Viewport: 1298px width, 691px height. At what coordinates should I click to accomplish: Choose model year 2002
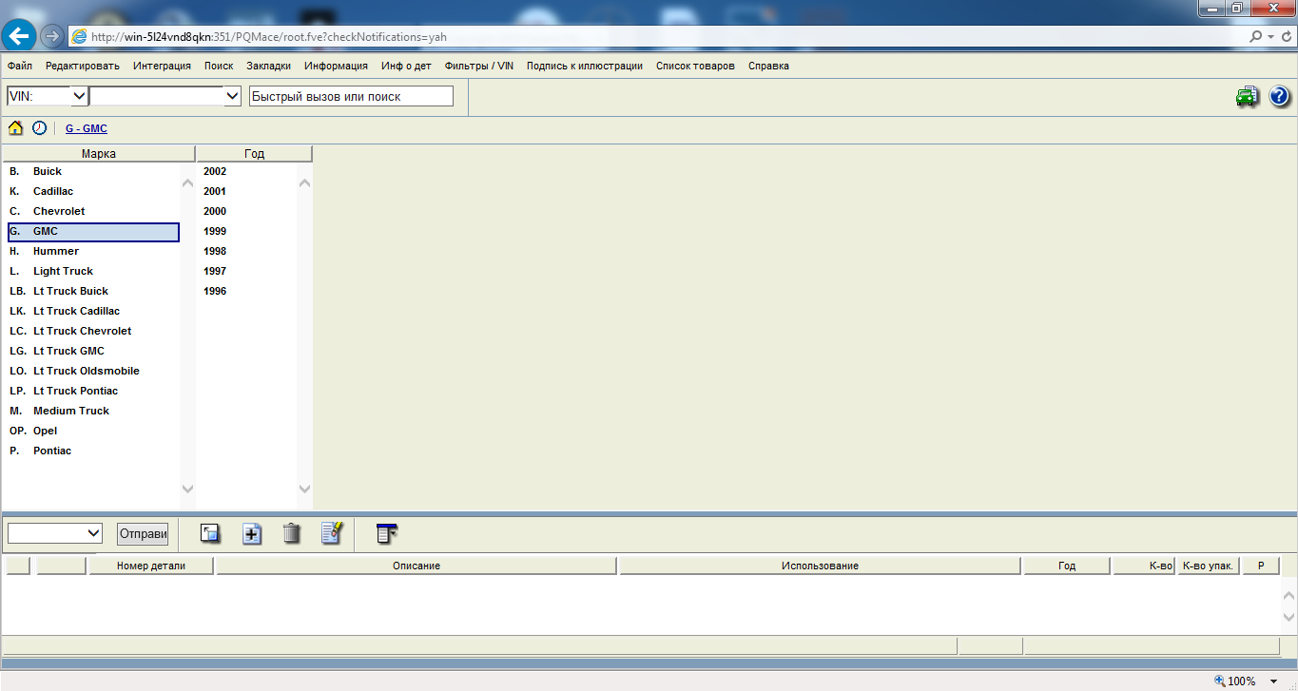(215, 171)
